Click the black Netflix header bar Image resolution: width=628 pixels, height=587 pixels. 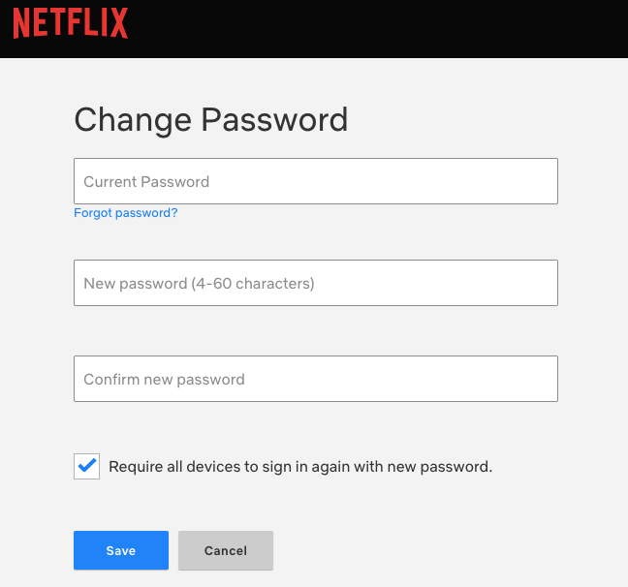pyautogui.click(x=388, y=27)
